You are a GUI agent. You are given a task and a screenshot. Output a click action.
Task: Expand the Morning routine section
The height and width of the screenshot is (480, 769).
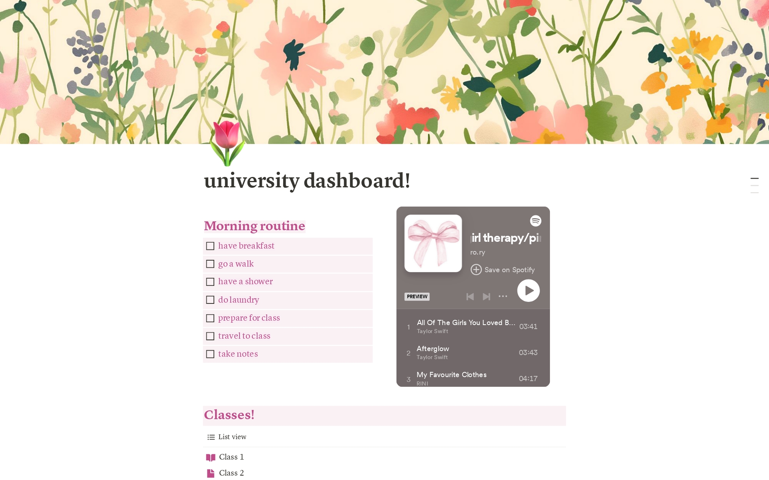254,226
